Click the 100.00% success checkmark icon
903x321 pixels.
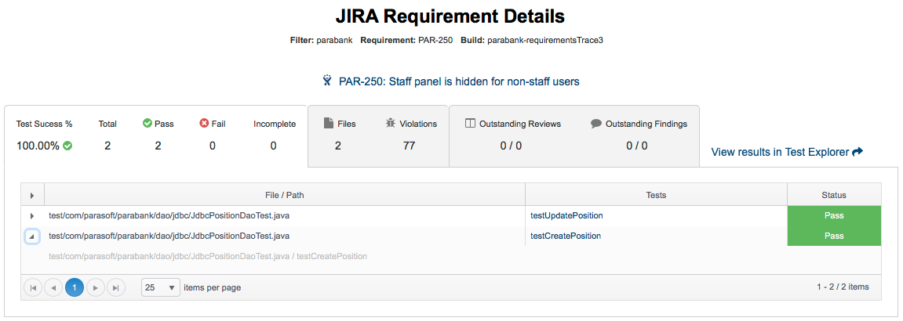tap(68, 146)
